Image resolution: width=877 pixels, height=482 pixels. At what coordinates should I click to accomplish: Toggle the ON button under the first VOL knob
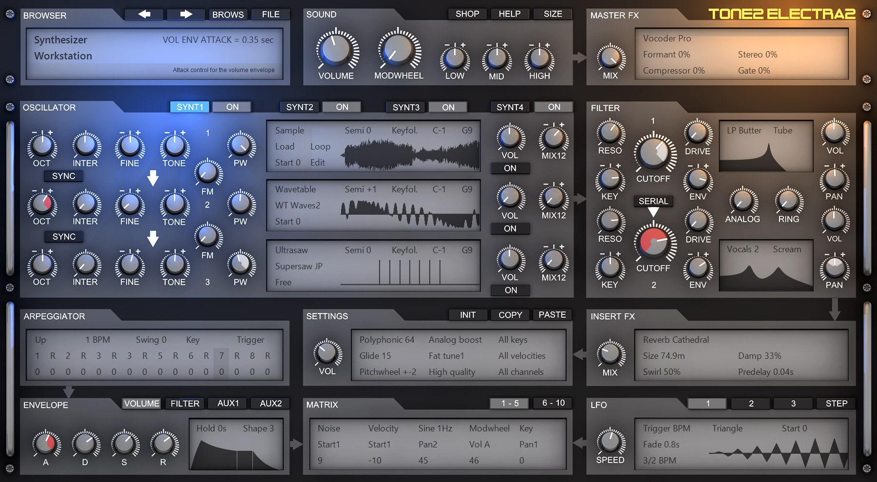pyautogui.click(x=510, y=168)
